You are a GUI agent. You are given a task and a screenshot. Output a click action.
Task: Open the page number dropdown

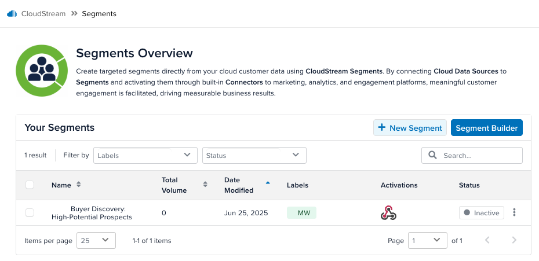click(x=427, y=240)
